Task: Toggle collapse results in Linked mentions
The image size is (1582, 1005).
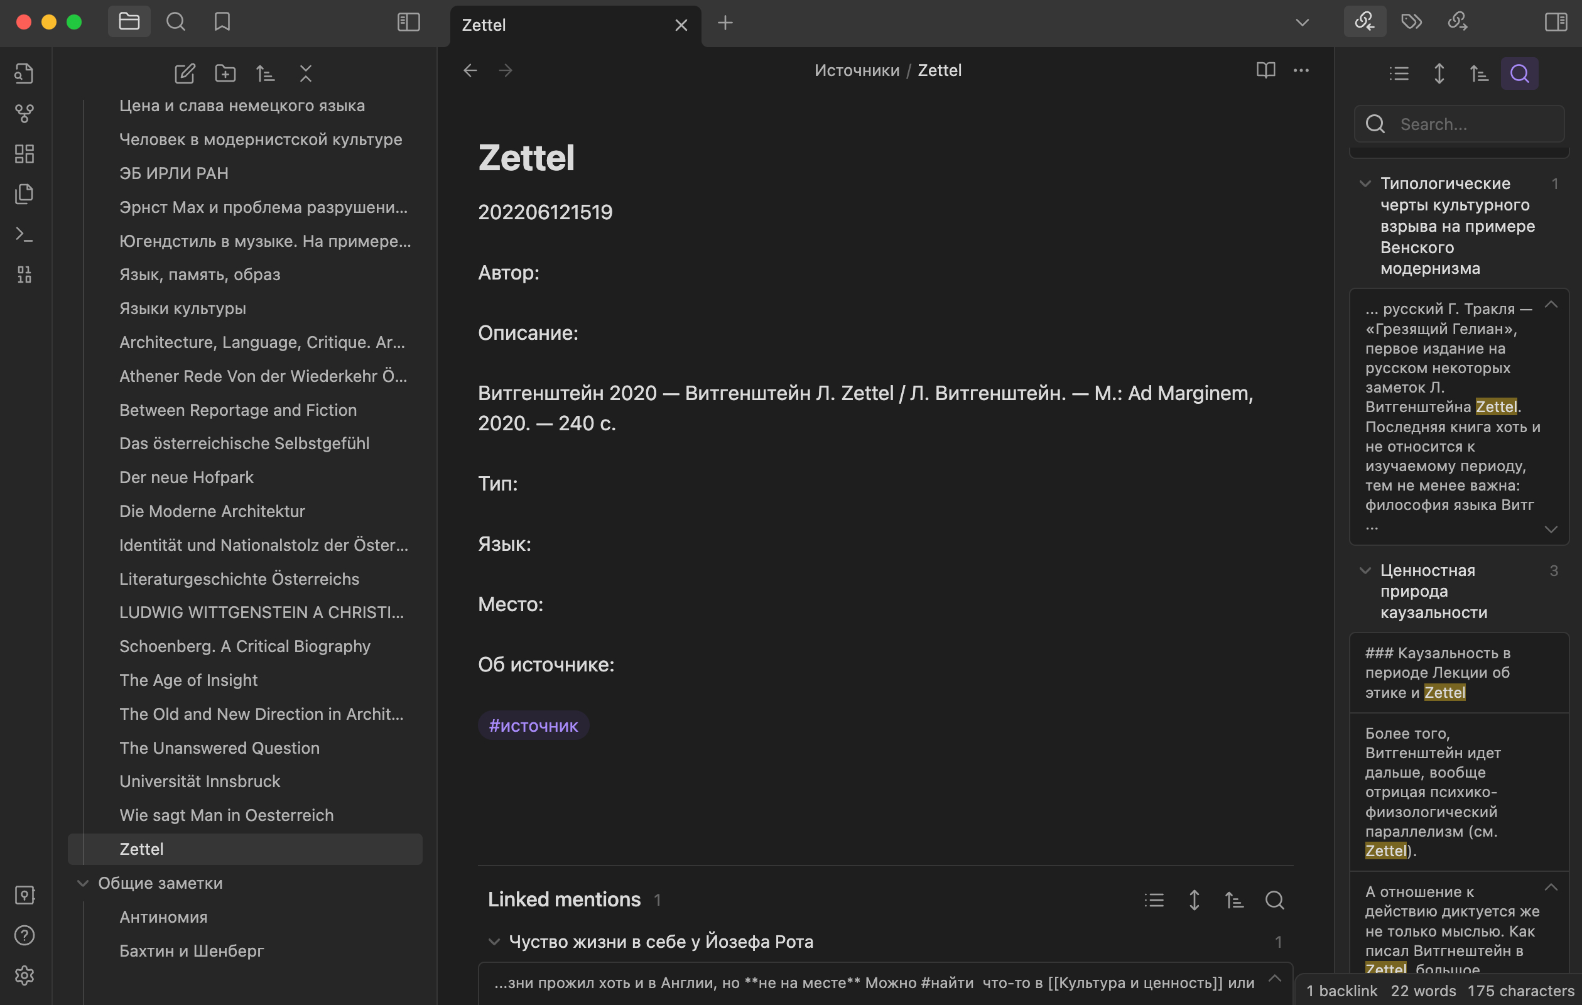Action: [1154, 900]
